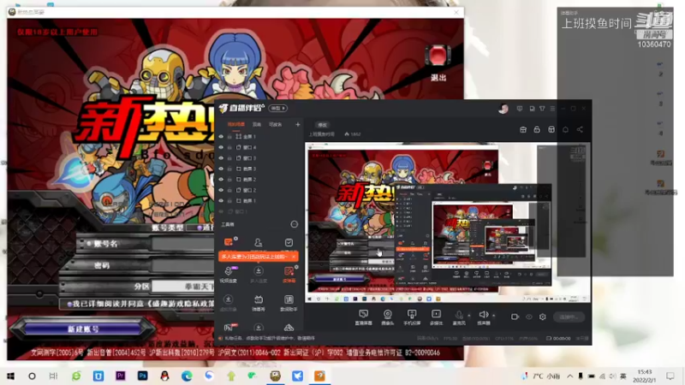Image resolution: width=685 pixels, height=385 pixels.
Task: Toggle preview visibility eye icon beside the settings gear
Action: point(529,317)
